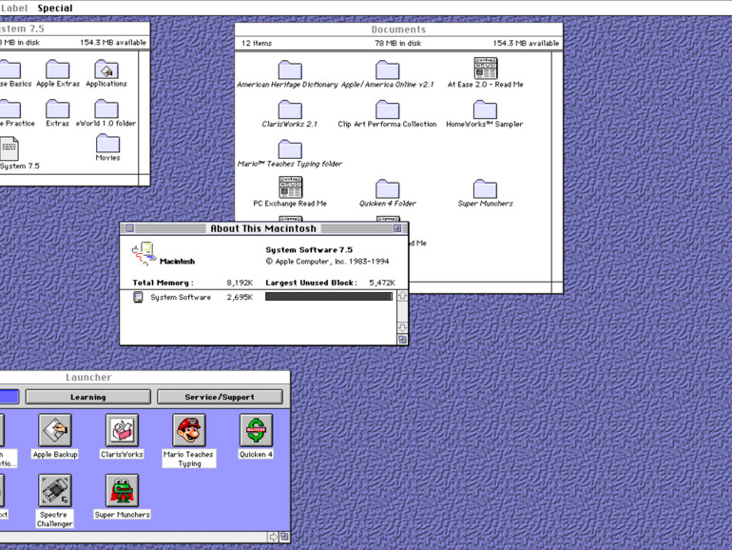The image size is (732, 550).
Task: Click the About This Macintosh scroll up arrow
Action: (402, 296)
